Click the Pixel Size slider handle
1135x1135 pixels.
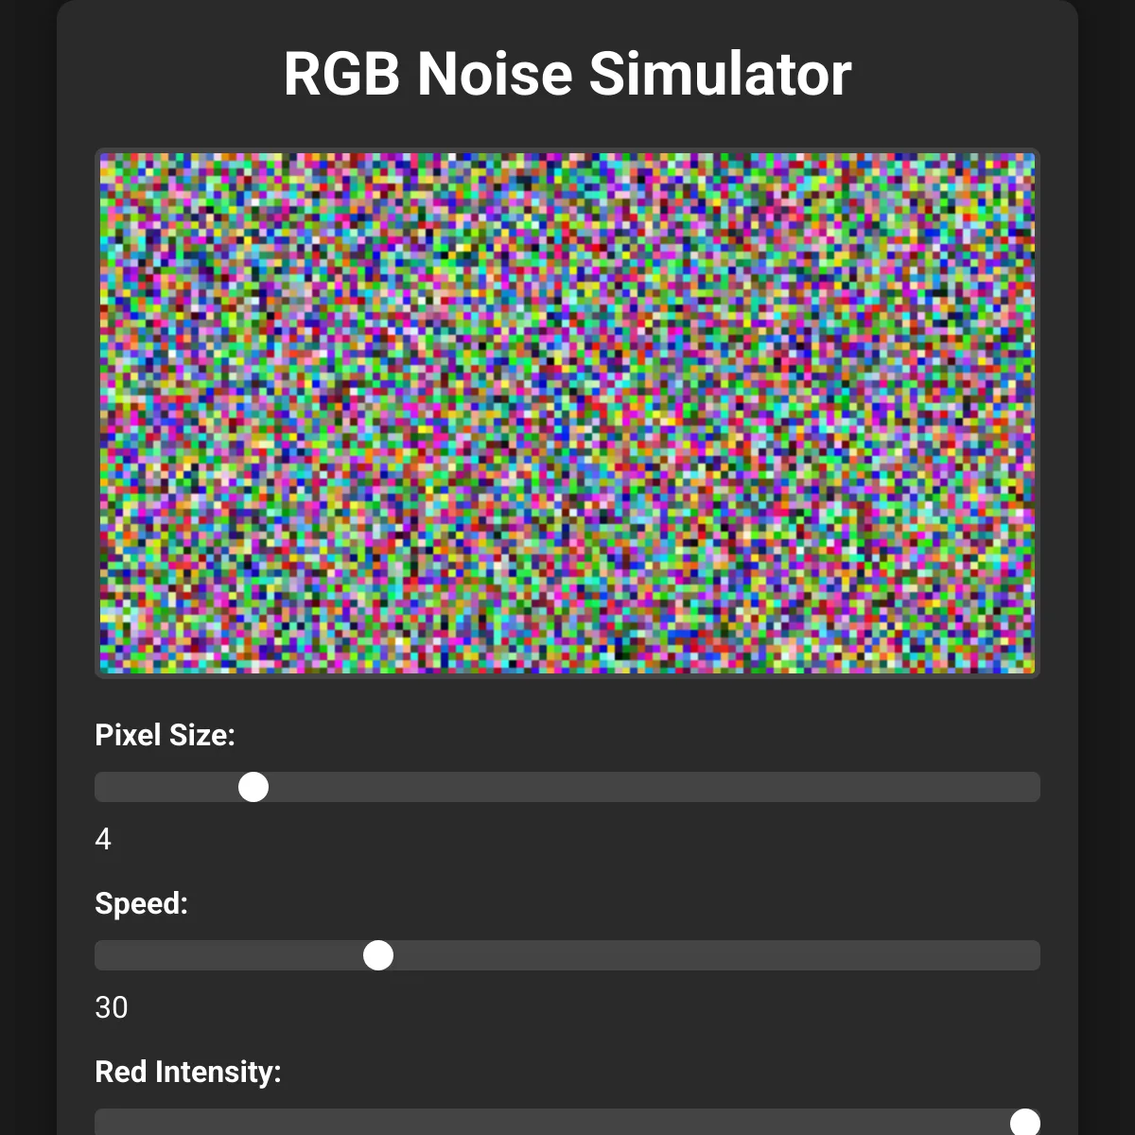click(x=253, y=787)
